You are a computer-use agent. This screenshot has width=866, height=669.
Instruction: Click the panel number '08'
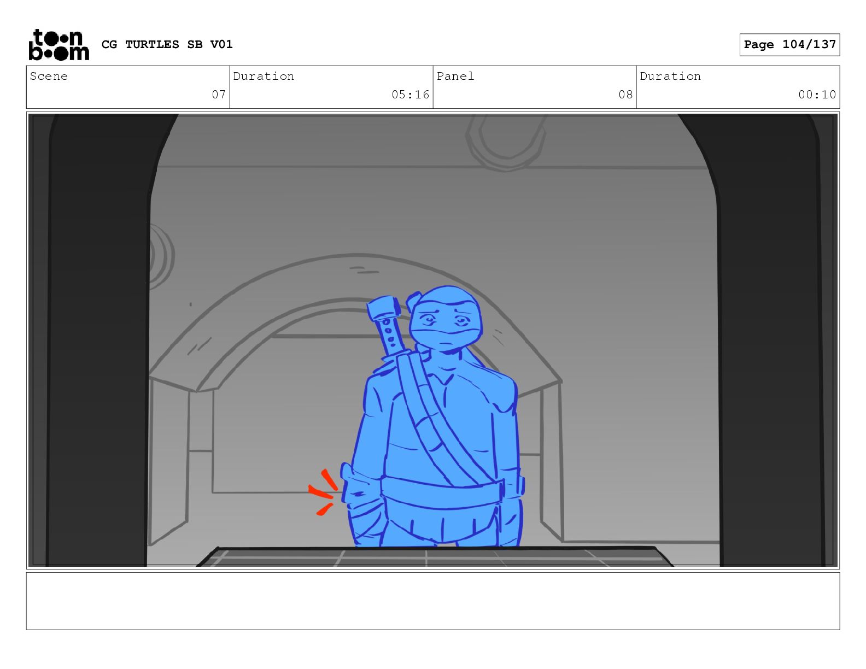(x=625, y=95)
